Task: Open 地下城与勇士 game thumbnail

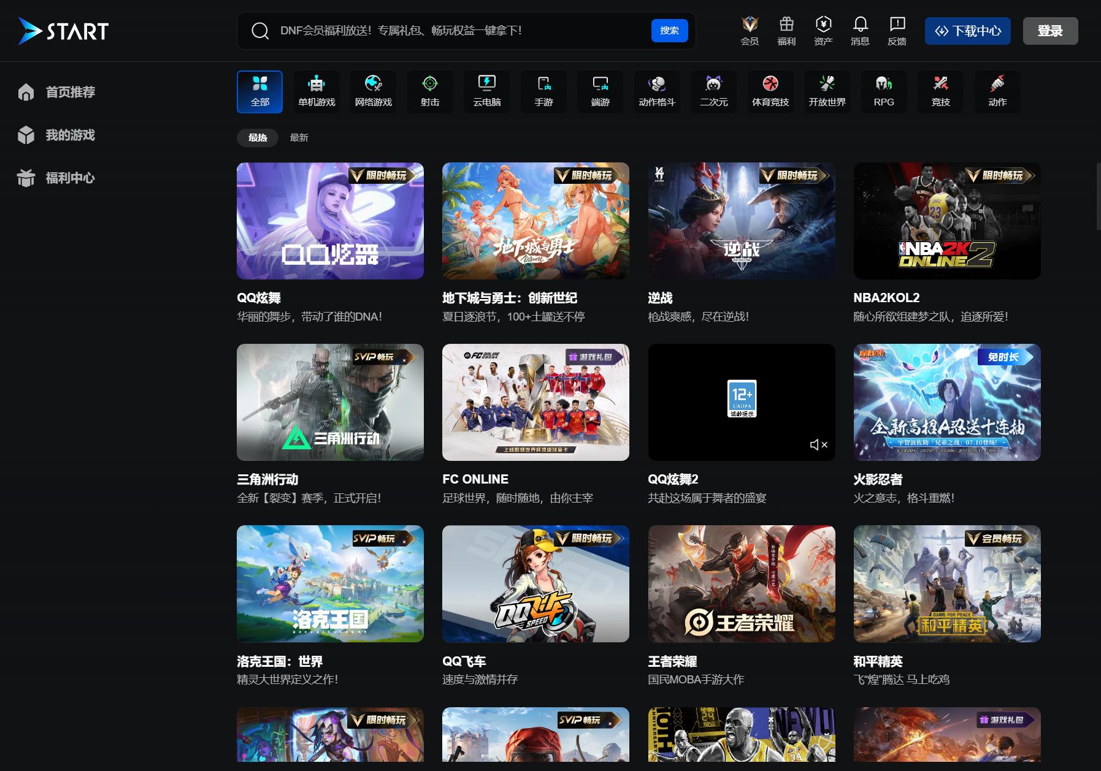Action: click(535, 221)
